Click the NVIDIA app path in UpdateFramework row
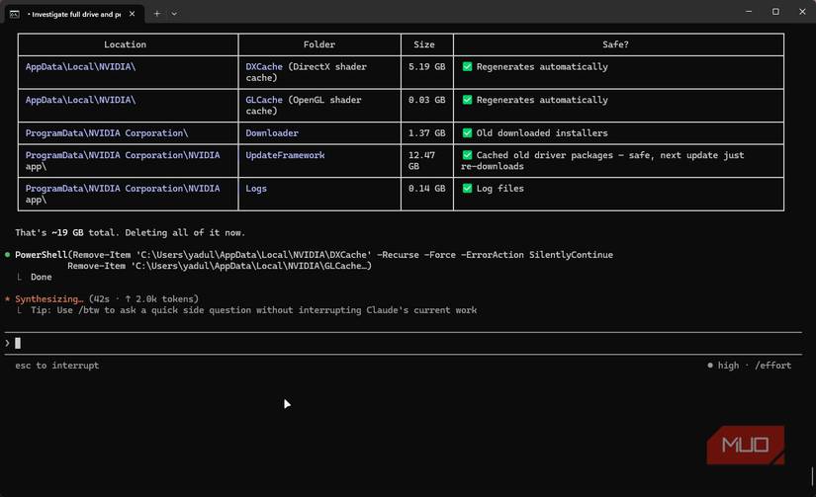The width and height of the screenshot is (816, 497). (x=123, y=161)
